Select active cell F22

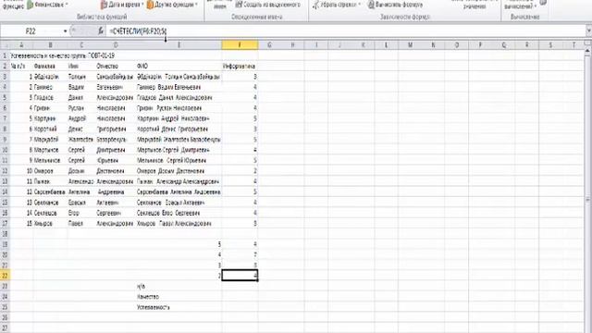240,276
